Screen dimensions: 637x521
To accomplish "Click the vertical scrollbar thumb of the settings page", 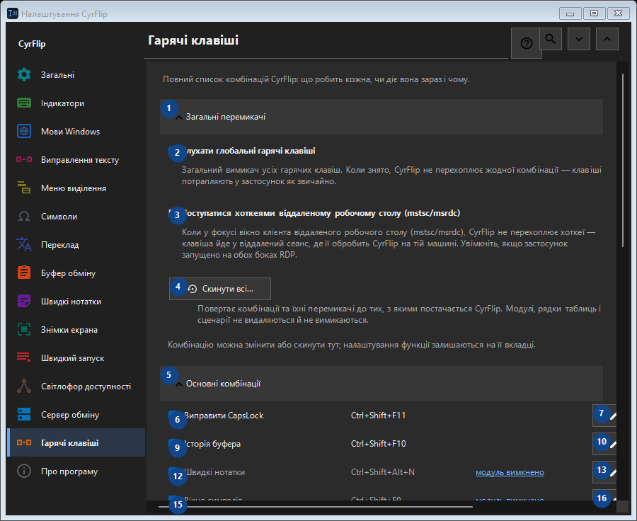I will [x=623, y=160].
